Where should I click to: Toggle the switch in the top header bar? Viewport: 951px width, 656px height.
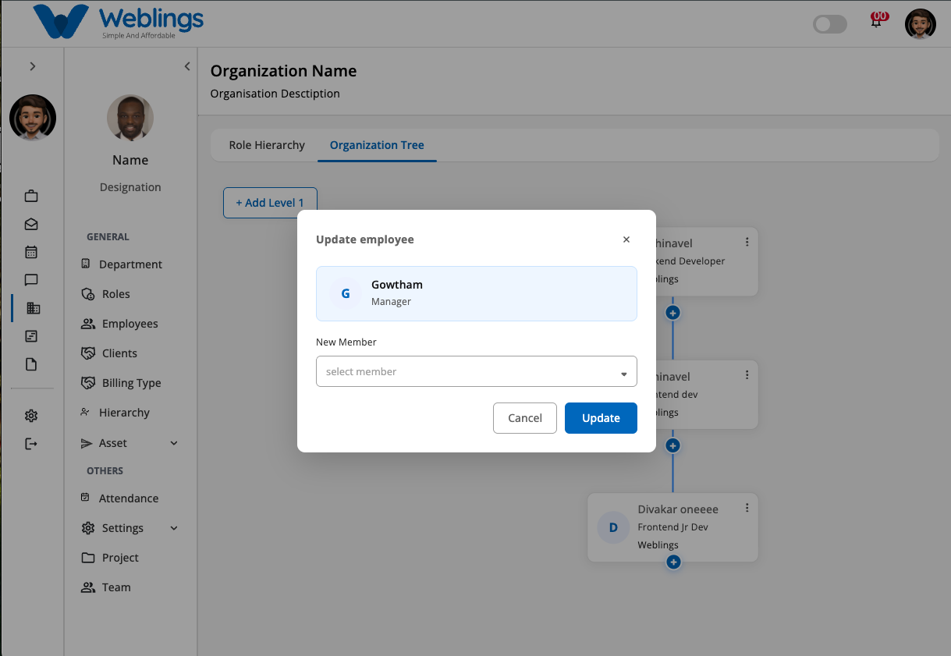(x=830, y=24)
